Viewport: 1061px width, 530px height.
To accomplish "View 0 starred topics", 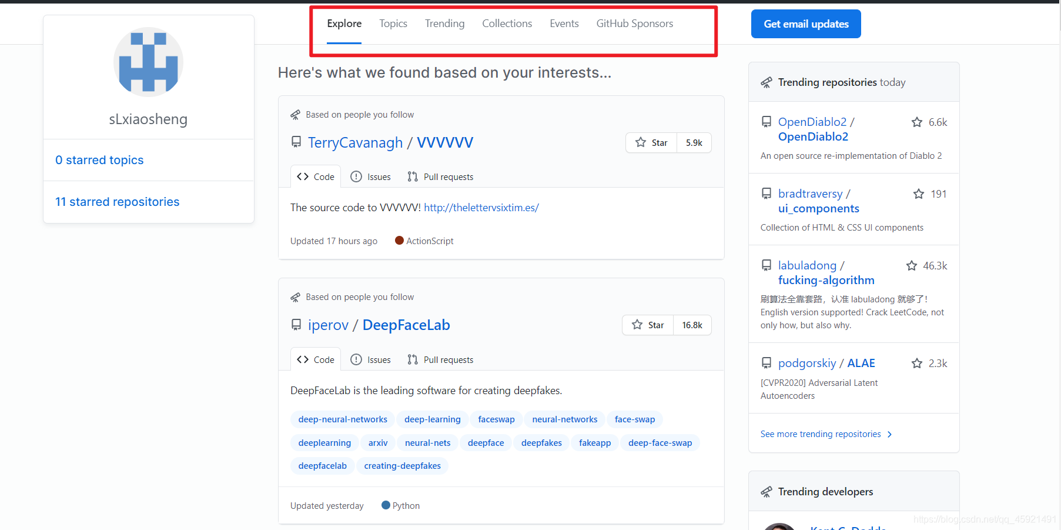I will click(x=99, y=160).
